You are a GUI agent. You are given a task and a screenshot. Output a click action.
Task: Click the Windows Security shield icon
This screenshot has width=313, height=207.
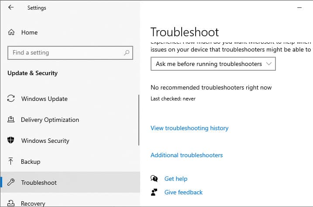[x=11, y=140]
